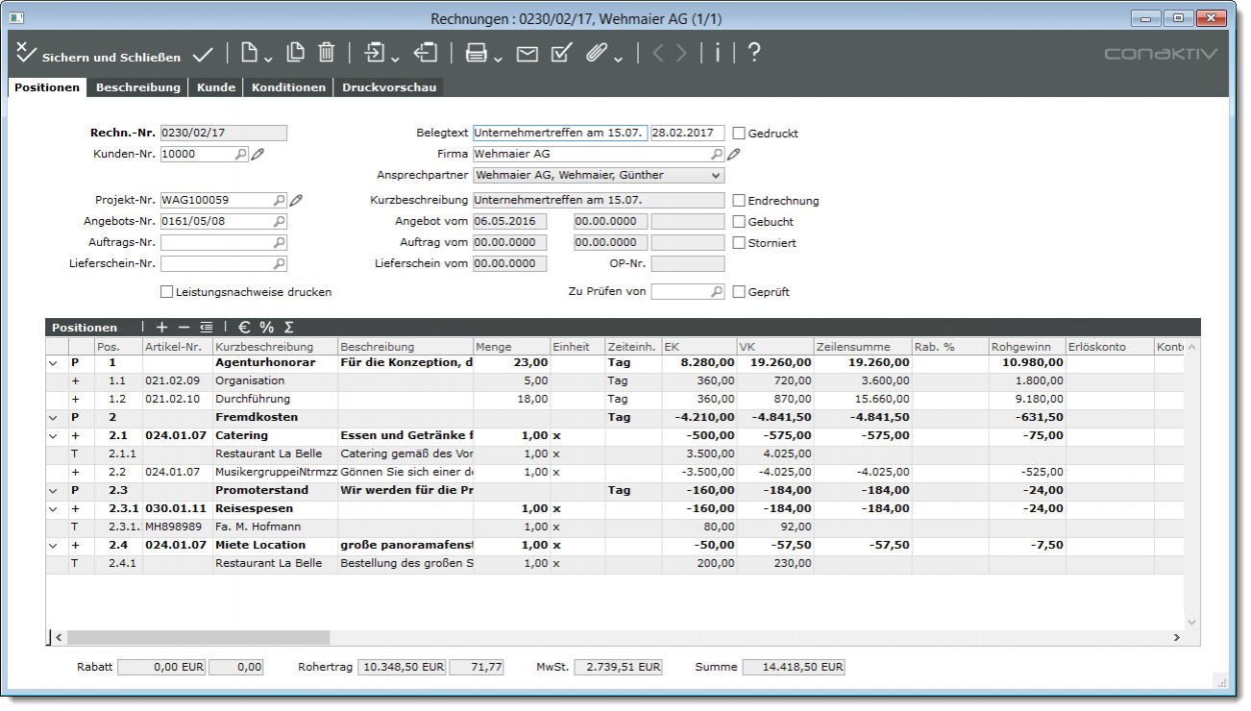Click the trash delete icon in toolbar
The height and width of the screenshot is (711, 1251).
point(327,53)
